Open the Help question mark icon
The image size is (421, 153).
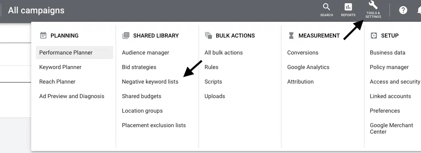pyautogui.click(x=403, y=10)
